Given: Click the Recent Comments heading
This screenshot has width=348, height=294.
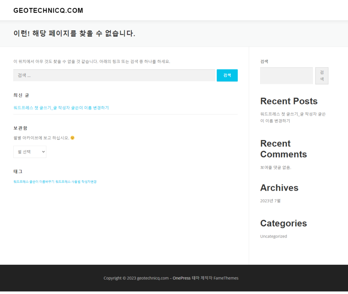Looking at the screenshot, I should [x=283, y=149].
